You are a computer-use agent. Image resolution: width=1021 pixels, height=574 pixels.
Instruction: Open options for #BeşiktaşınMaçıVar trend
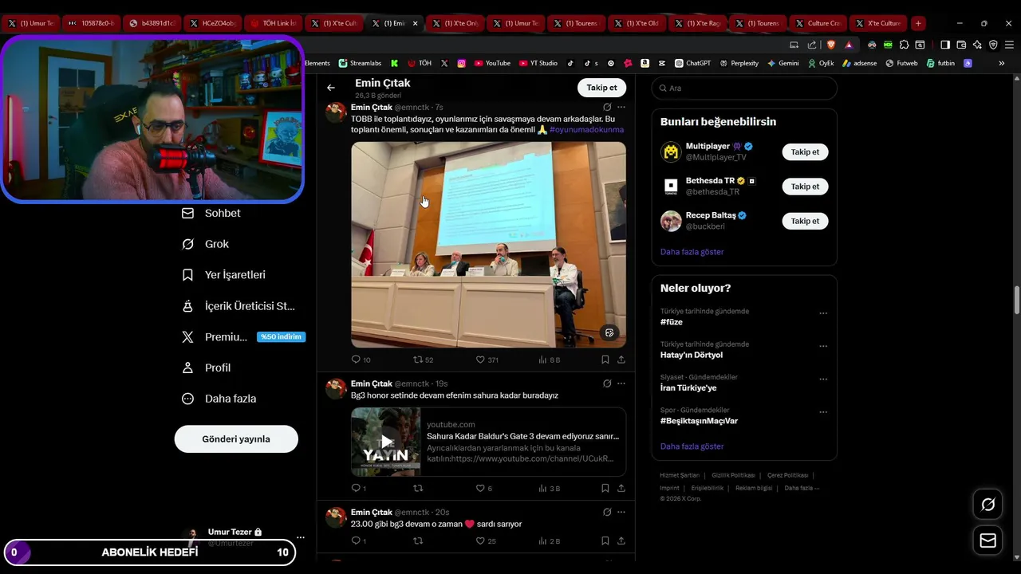823,412
